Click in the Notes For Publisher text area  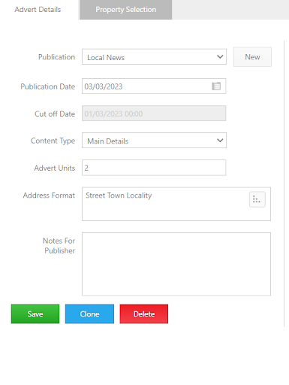coord(176,264)
